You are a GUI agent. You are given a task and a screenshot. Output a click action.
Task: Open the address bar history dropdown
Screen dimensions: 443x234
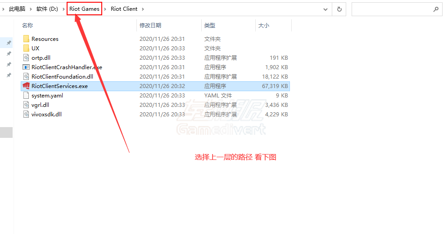tap(325, 9)
